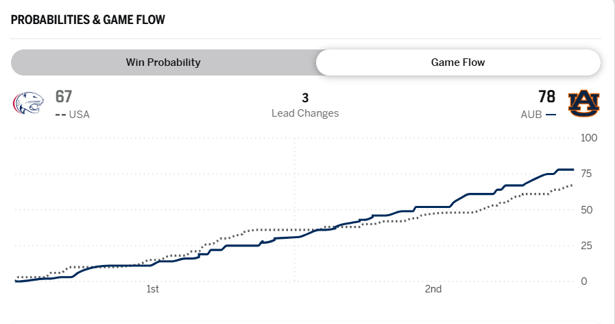Click the 25 y-axis label
Image resolution: width=615 pixels, height=324 pixels.
[587, 246]
